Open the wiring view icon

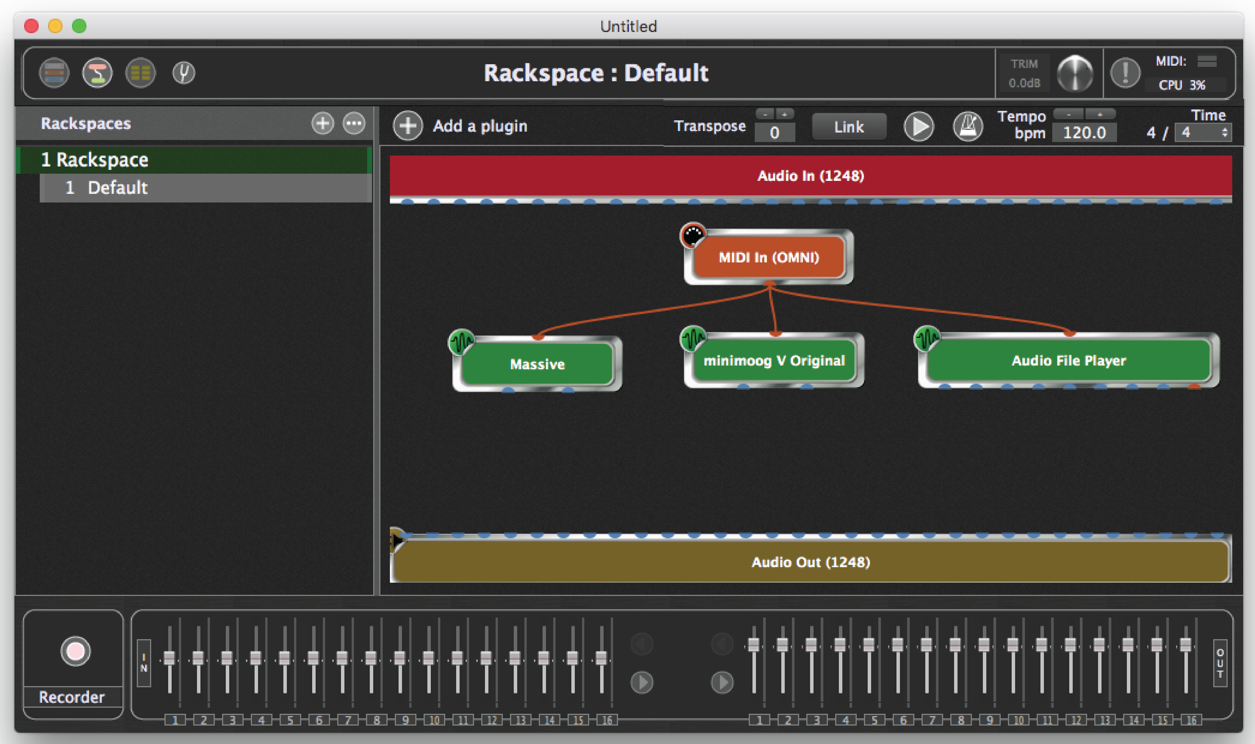pos(97,73)
